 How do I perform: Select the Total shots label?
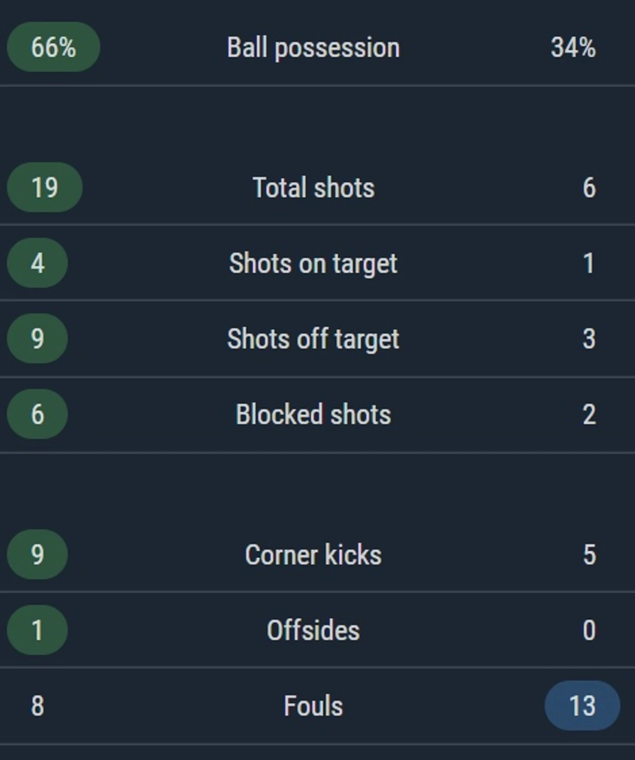[x=313, y=188]
